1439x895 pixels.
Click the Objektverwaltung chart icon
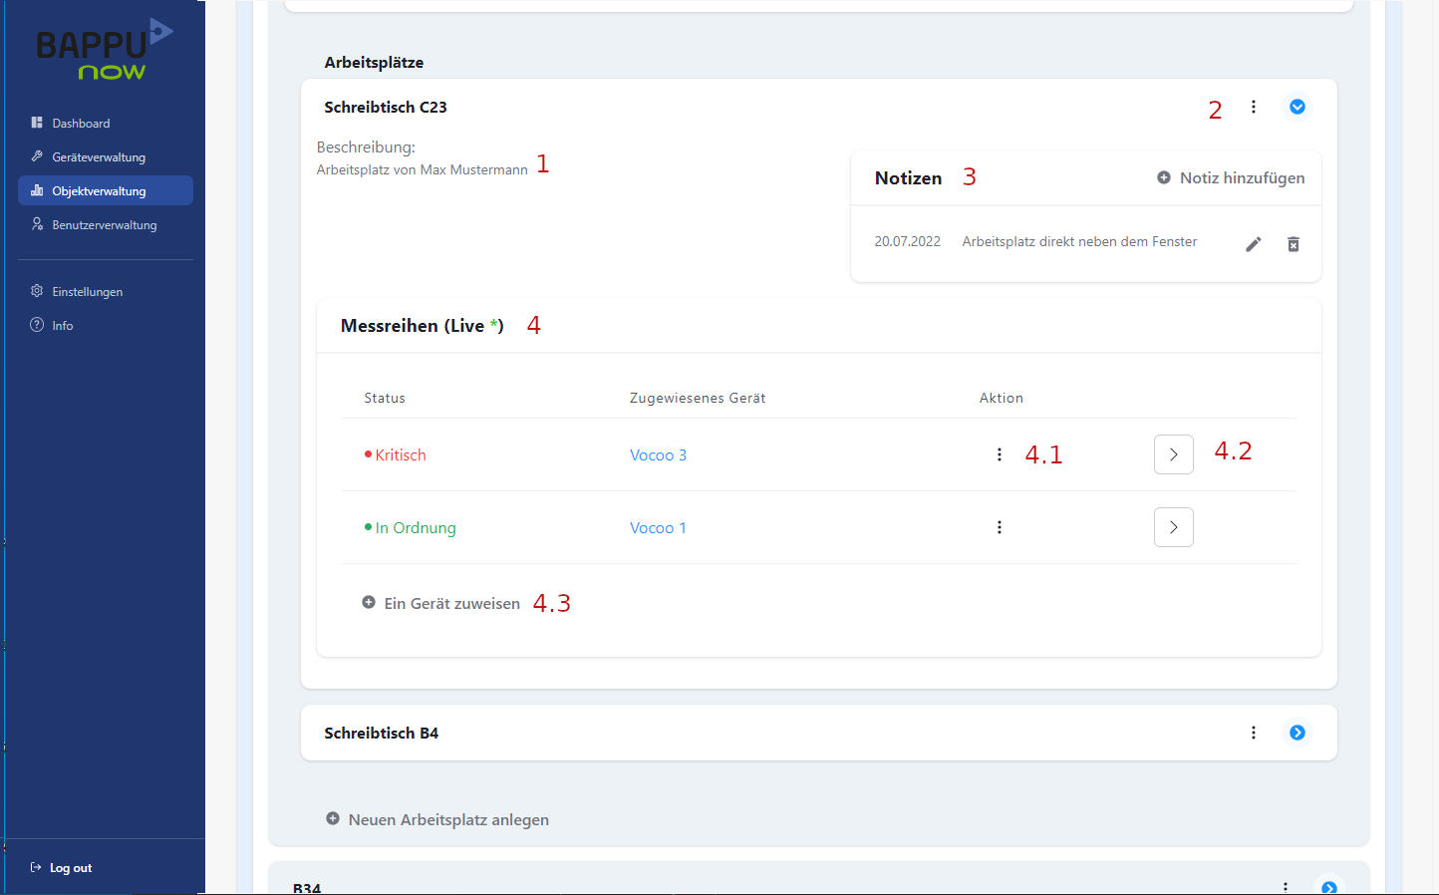pyautogui.click(x=37, y=190)
